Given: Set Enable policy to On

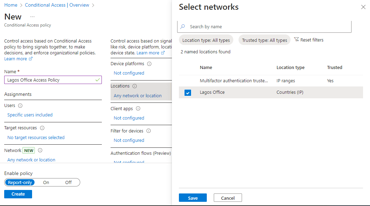Looking at the screenshot, I should [x=46, y=182].
